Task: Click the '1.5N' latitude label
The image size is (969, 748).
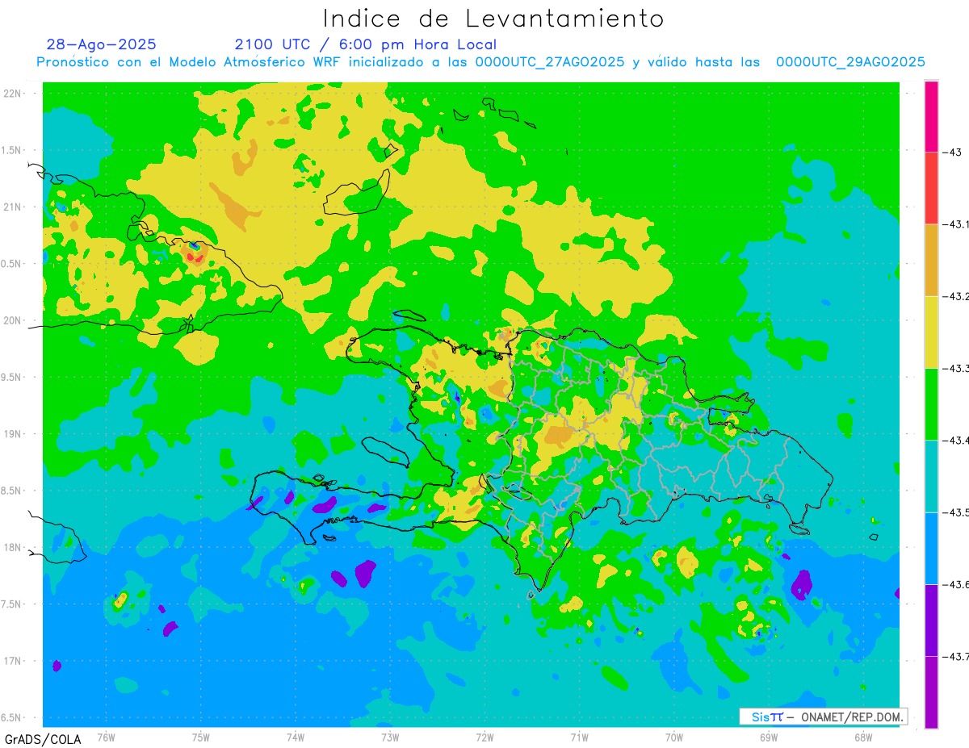Action: pyautogui.click(x=12, y=150)
